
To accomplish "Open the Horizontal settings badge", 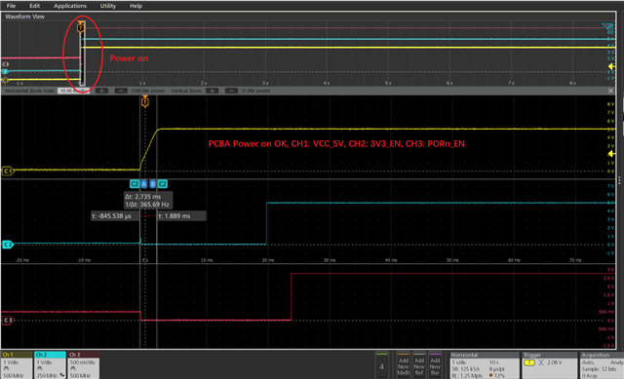I will (x=485, y=364).
